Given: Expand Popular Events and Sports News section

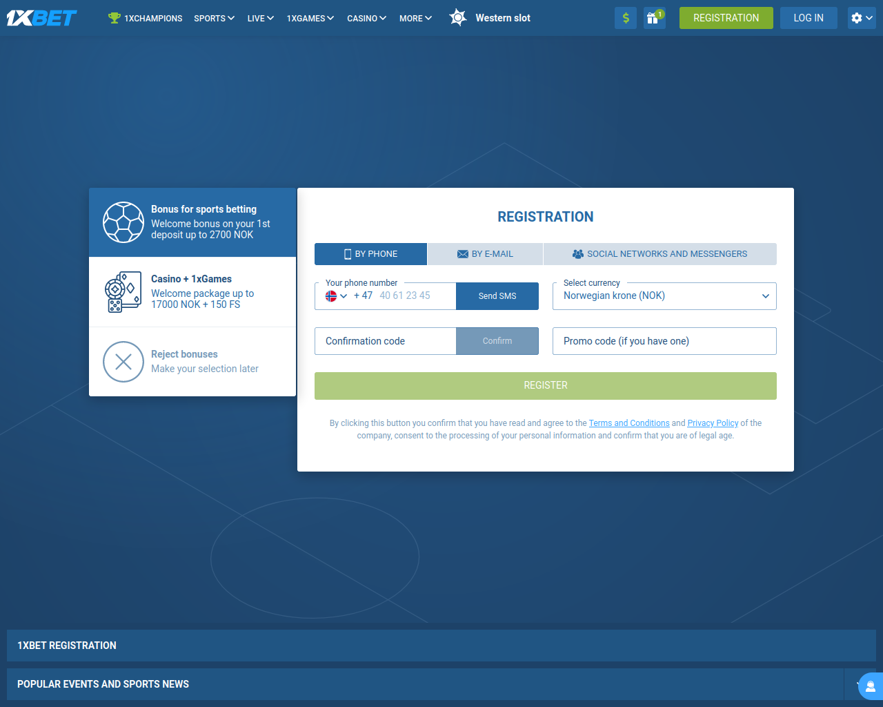Looking at the screenshot, I should click(x=441, y=684).
